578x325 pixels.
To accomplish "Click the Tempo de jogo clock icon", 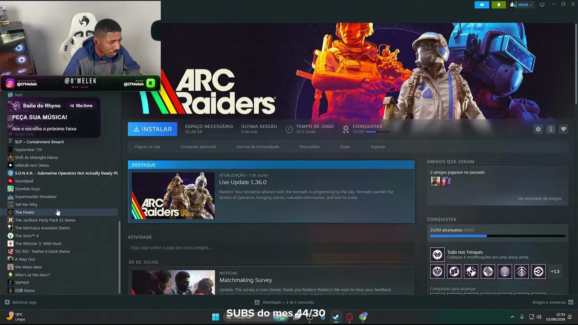I will (289, 130).
